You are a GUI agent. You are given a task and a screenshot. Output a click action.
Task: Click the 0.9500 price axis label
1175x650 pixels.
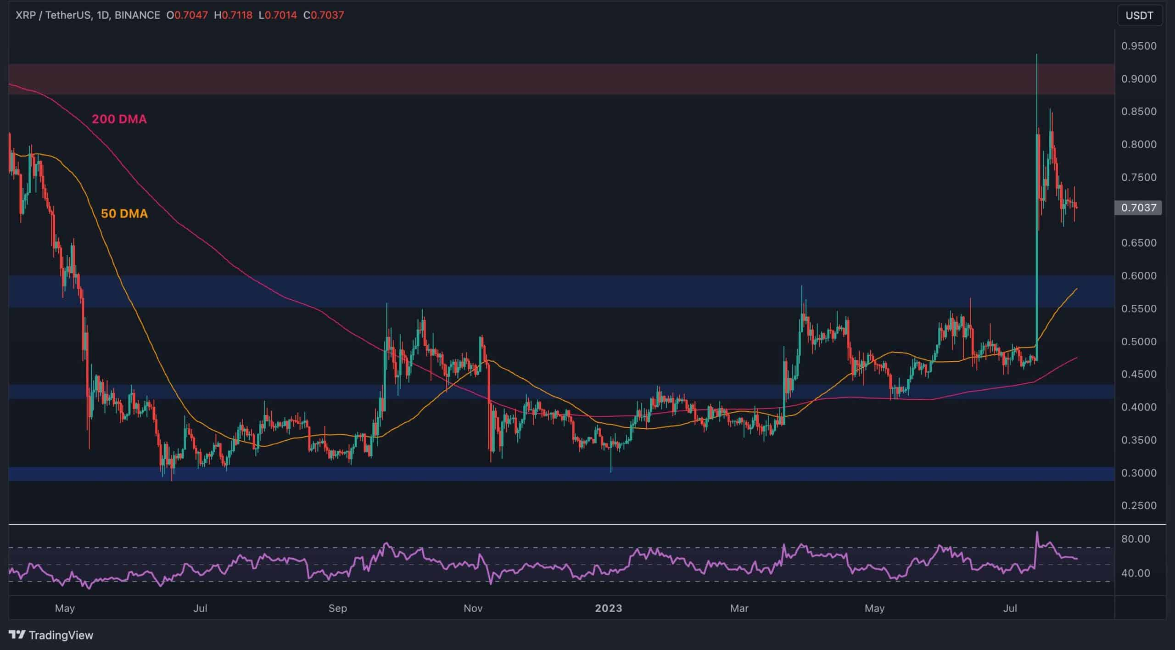click(x=1139, y=46)
